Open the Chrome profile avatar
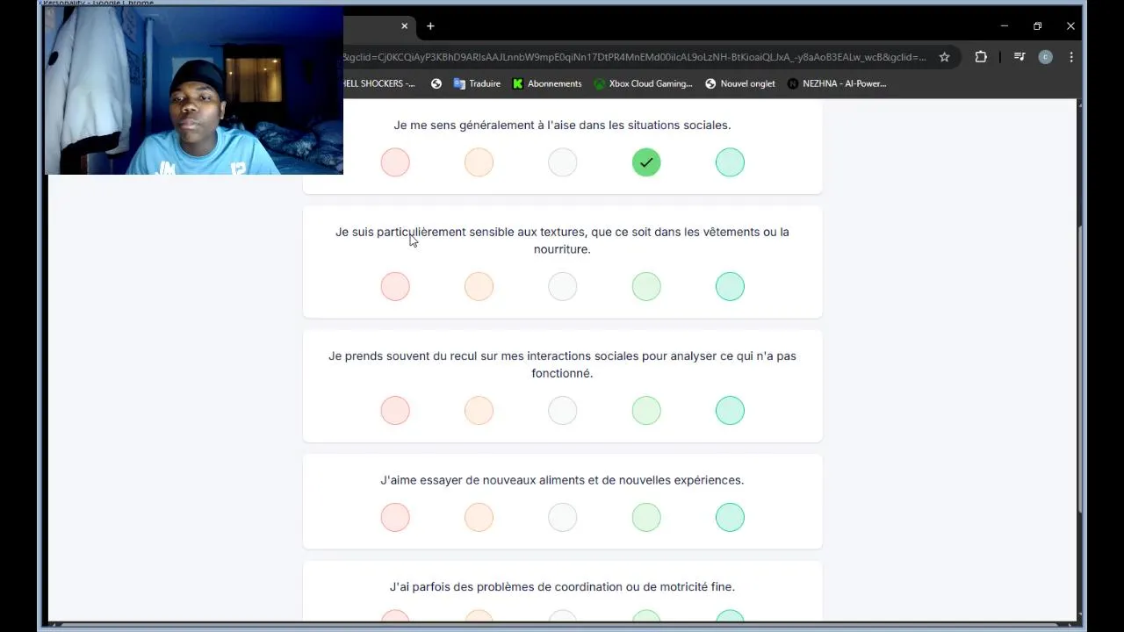The width and height of the screenshot is (1124, 632). [1045, 57]
